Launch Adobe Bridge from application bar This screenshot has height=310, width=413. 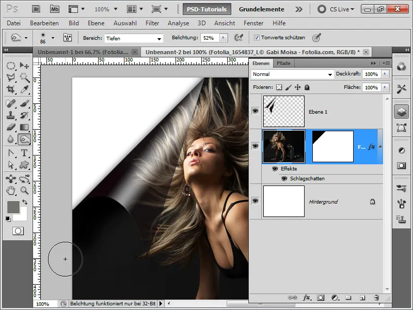(36, 9)
